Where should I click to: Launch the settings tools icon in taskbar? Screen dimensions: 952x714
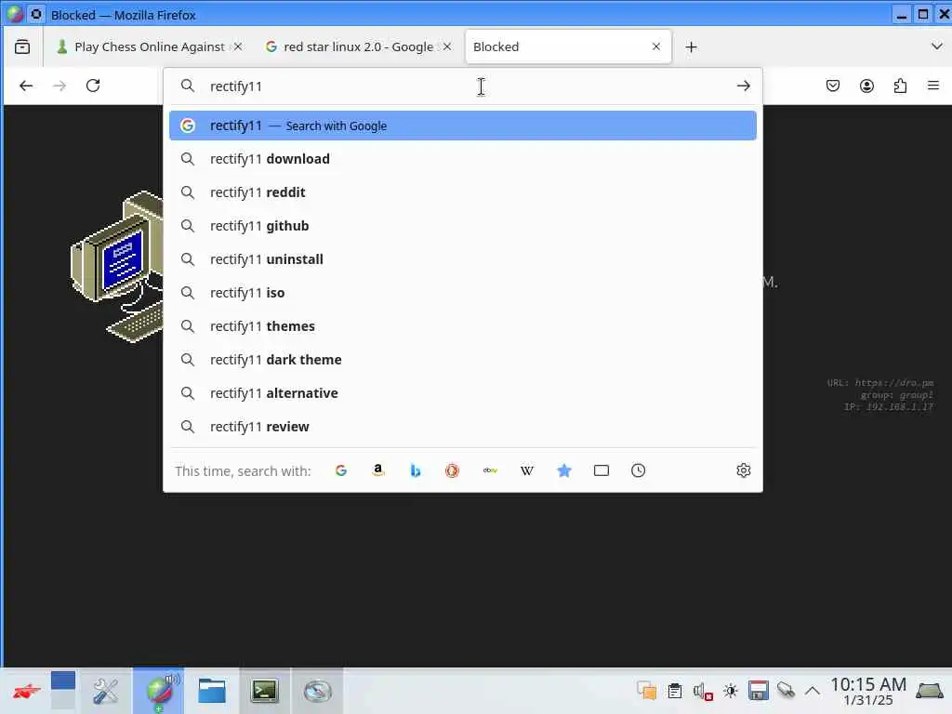(106, 691)
